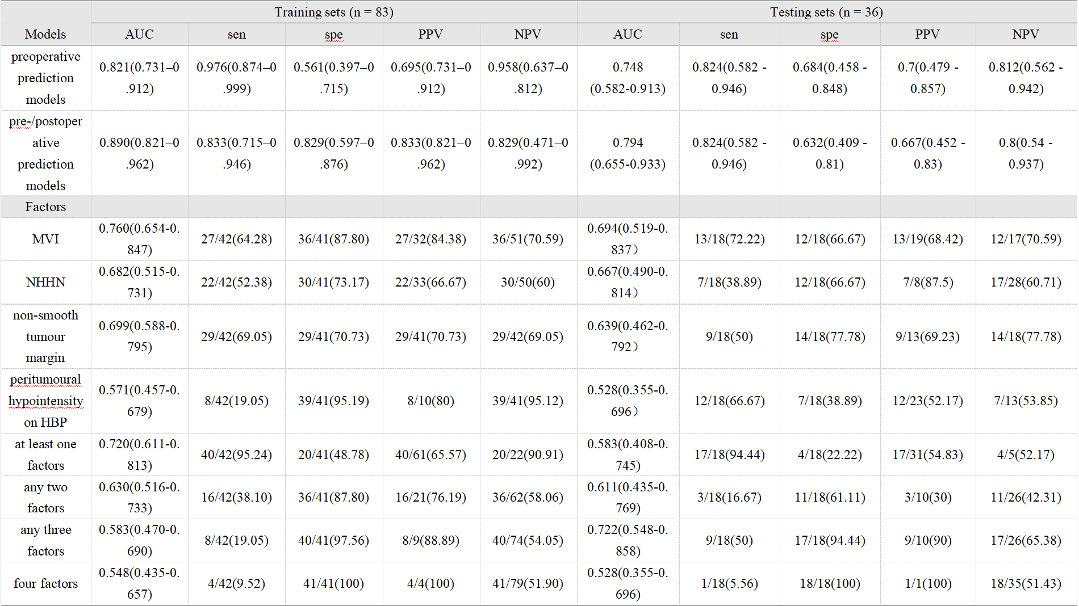Click the 27/42(64.28) MVI sensitivity cell

point(236,239)
